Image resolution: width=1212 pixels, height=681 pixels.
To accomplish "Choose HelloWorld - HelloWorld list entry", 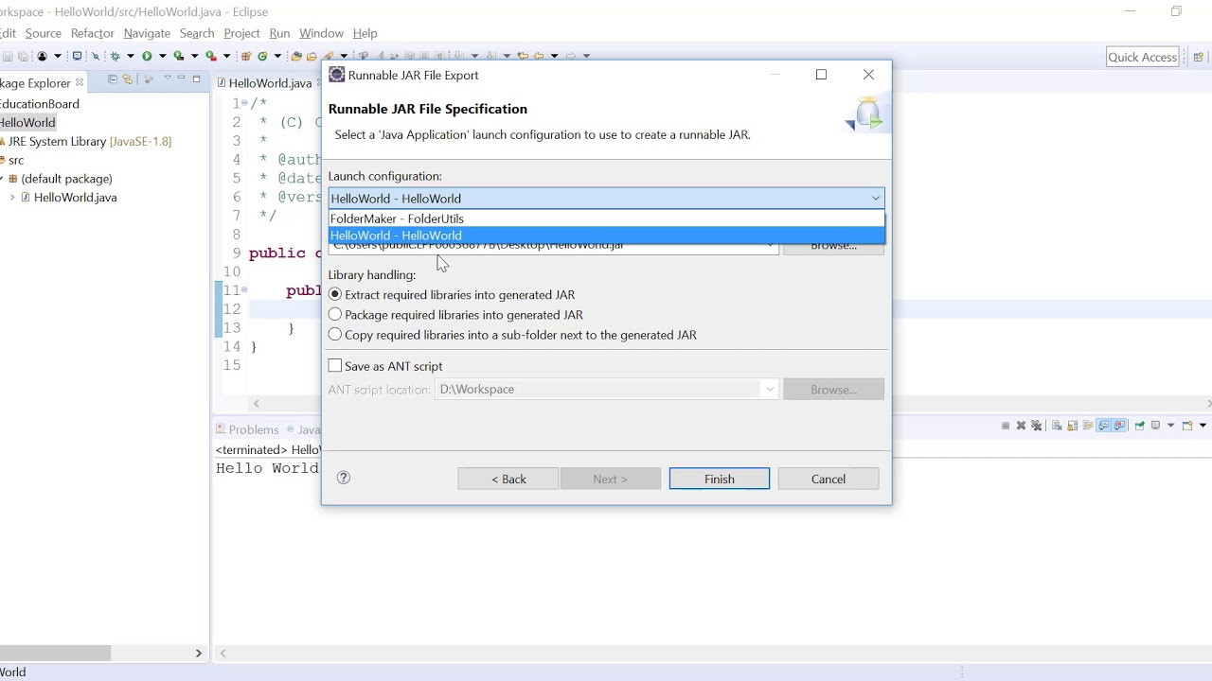I will click(x=606, y=236).
